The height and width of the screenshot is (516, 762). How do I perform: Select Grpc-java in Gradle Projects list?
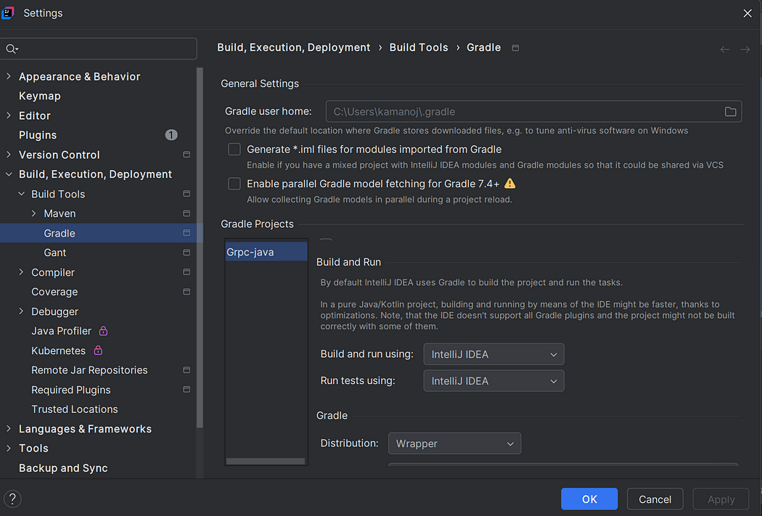266,252
